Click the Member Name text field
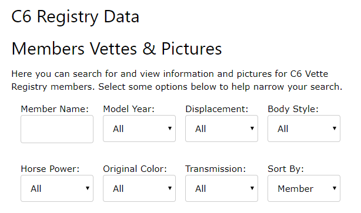The image size is (361, 213). tap(57, 129)
